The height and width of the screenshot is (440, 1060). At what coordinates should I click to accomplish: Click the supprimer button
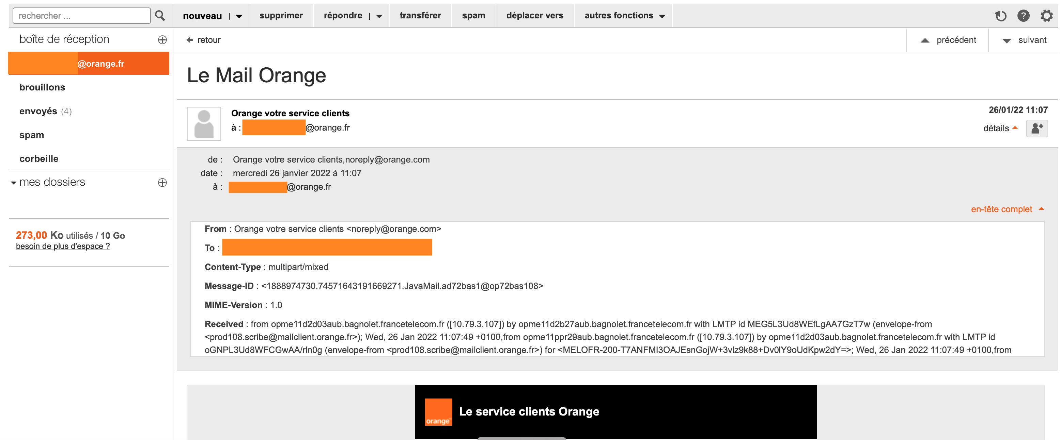281,16
